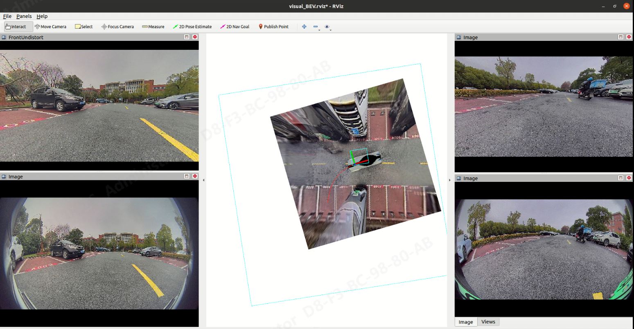Close the FrontUndistort panel
Screen dimensions: 634x329
tap(195, 37)
